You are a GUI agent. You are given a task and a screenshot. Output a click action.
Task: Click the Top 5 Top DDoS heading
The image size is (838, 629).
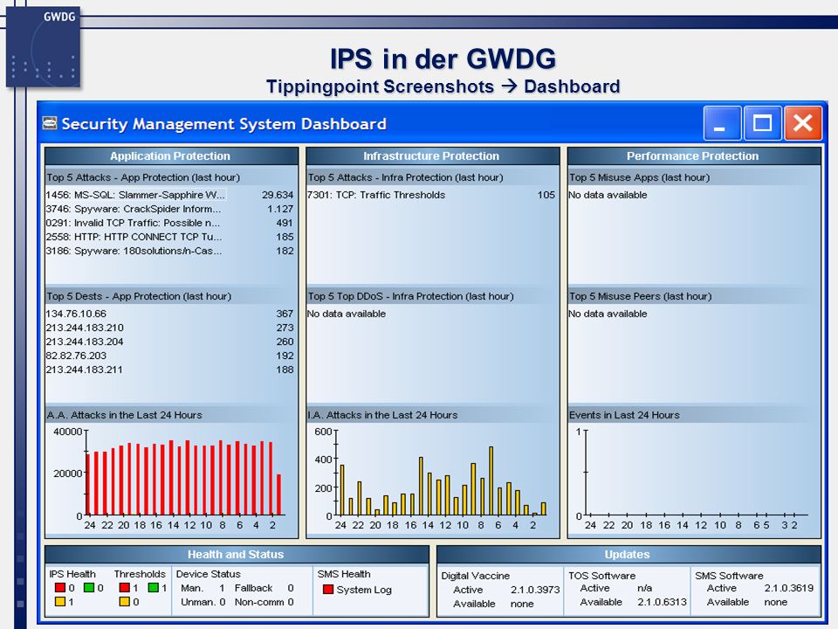click(410, 296)
